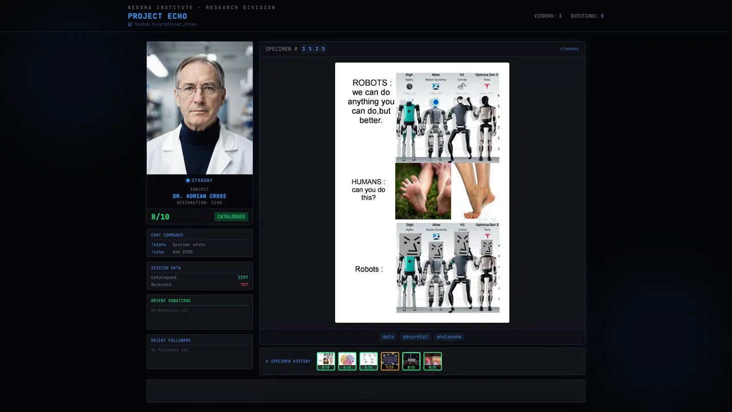Select the !echo chat command
Image resolution: width=732 pixels, height=412 pixels.
(x=157, y=252)
